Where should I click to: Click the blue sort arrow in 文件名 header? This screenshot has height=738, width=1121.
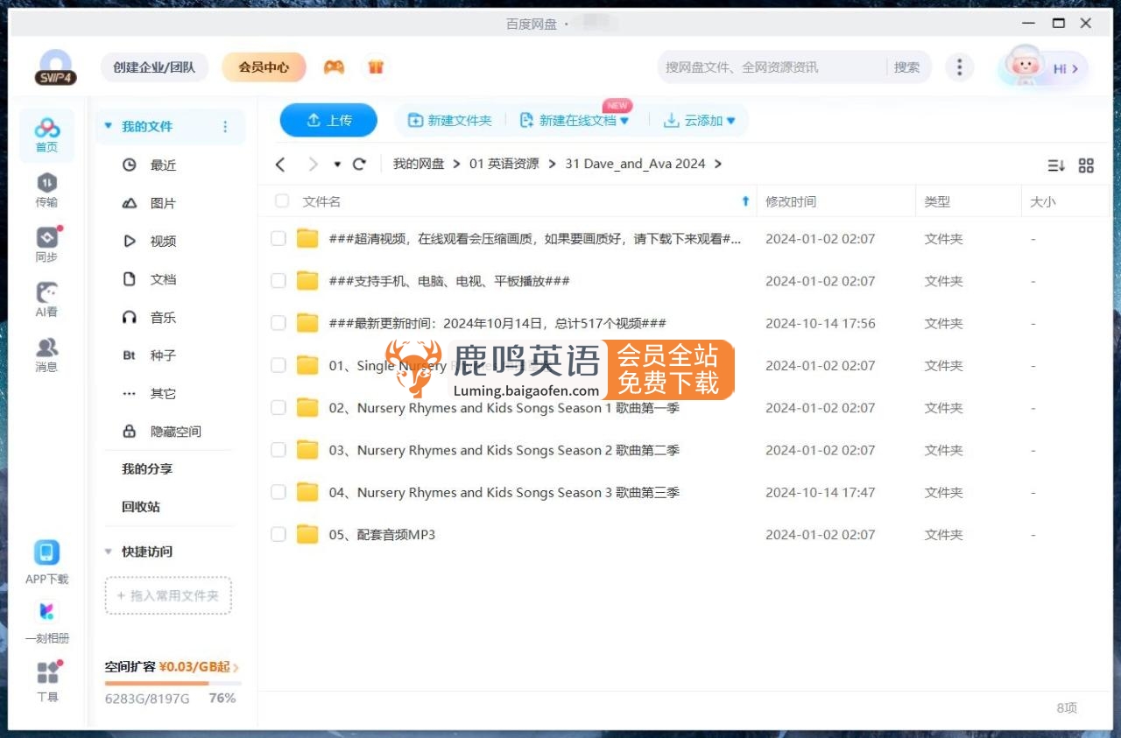pos(745,201)
